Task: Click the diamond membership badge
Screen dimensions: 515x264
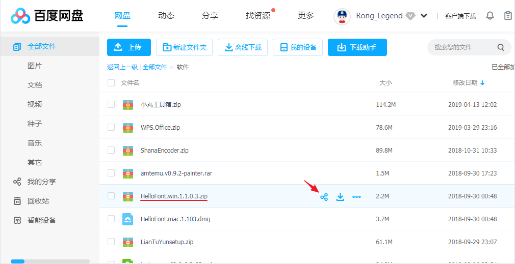Action: (410, 16)
